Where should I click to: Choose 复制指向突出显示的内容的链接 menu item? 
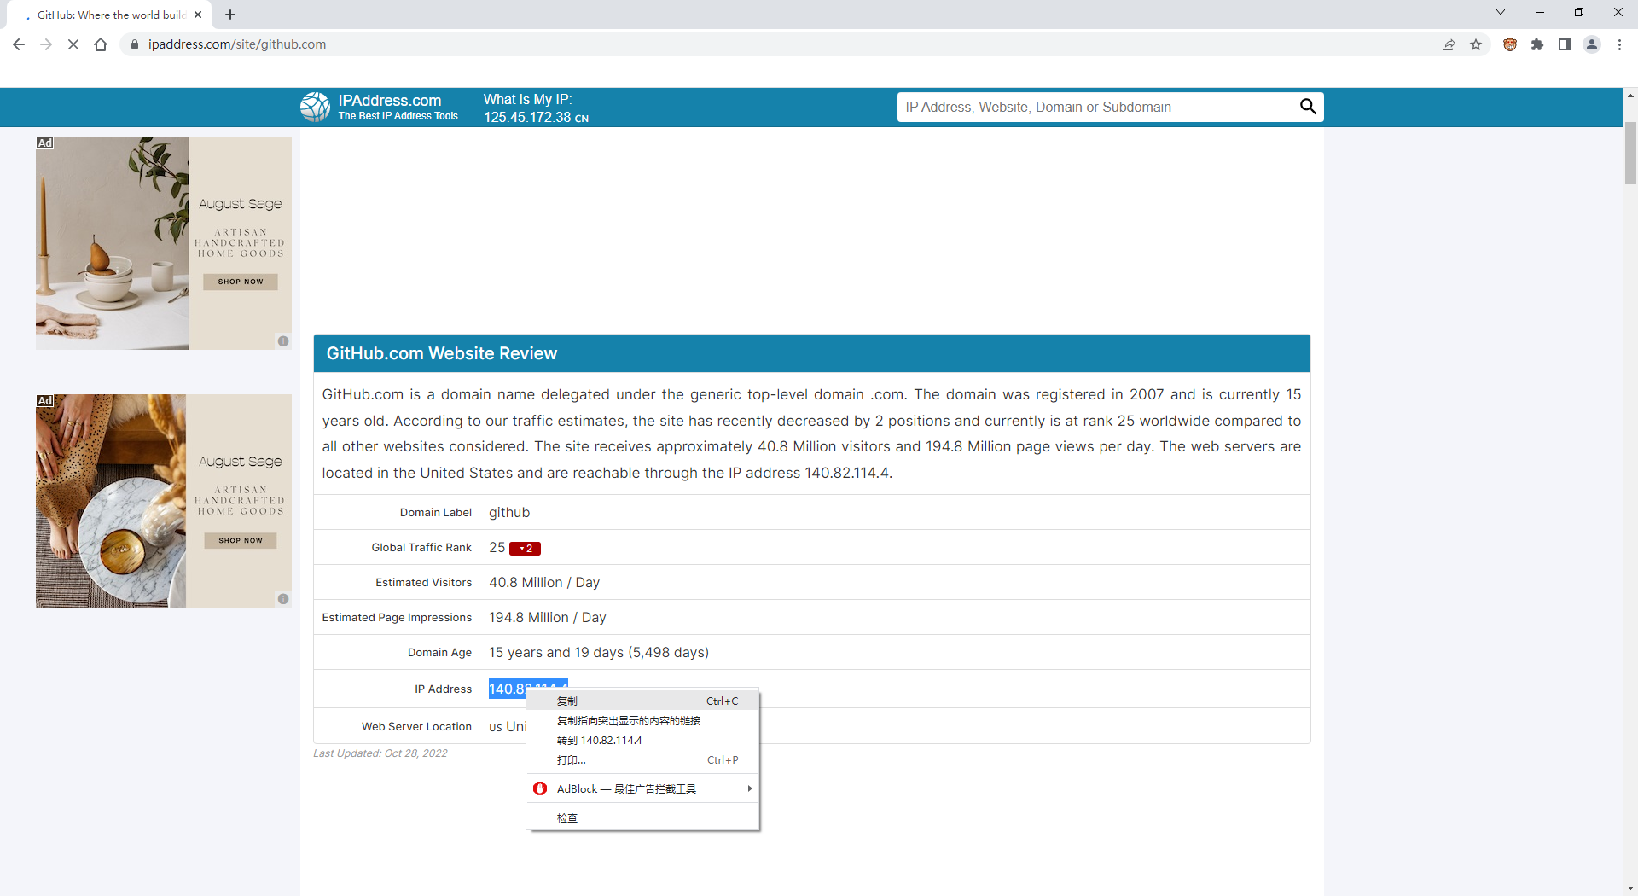[643, 721]
